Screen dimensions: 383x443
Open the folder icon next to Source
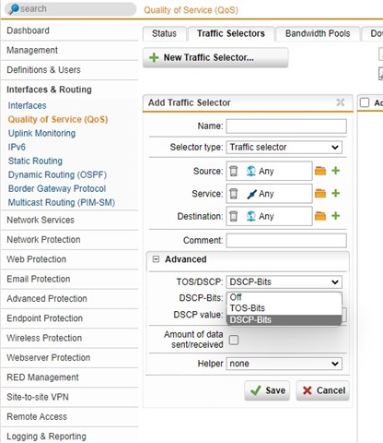pyautogui.click(x=320, y=171)
